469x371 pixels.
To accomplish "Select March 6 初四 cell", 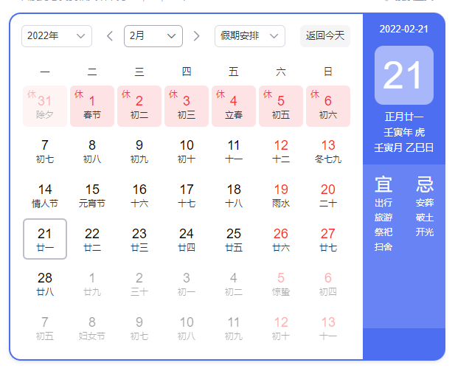I will (328, 283).
